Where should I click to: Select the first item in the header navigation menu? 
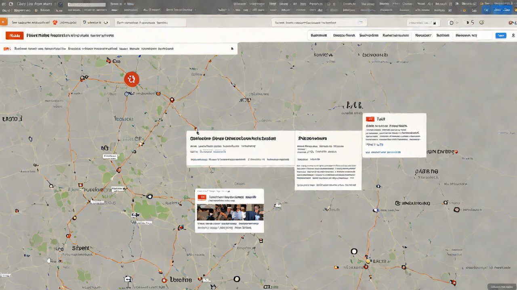pyautogui.click(x=319, y=35)
